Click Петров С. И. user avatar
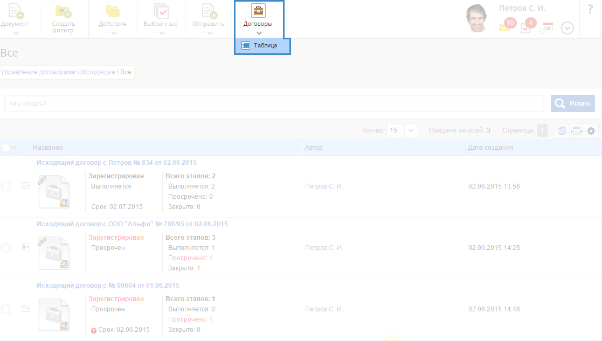602x341 pixels. click(476, 18)
